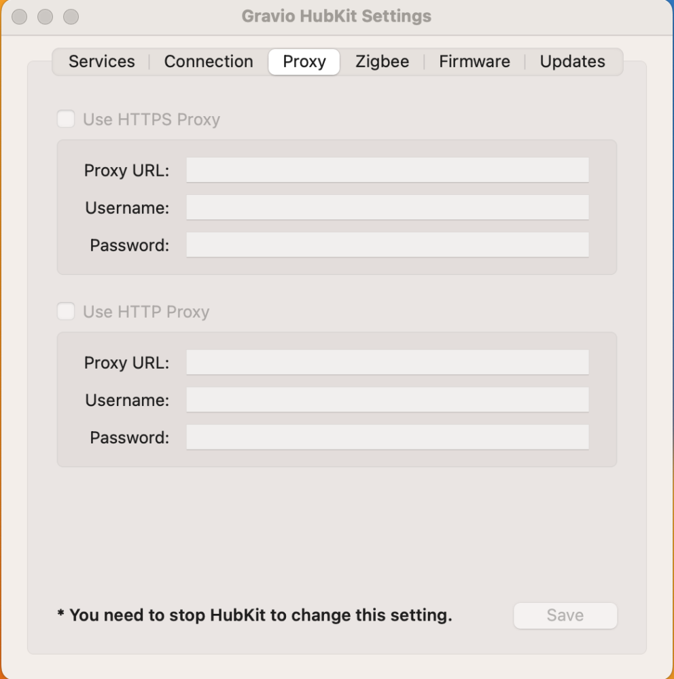Image resolution: width=674 pixels, height=679 pixels.
Task: Click the Save button
Action: point(565,615)
